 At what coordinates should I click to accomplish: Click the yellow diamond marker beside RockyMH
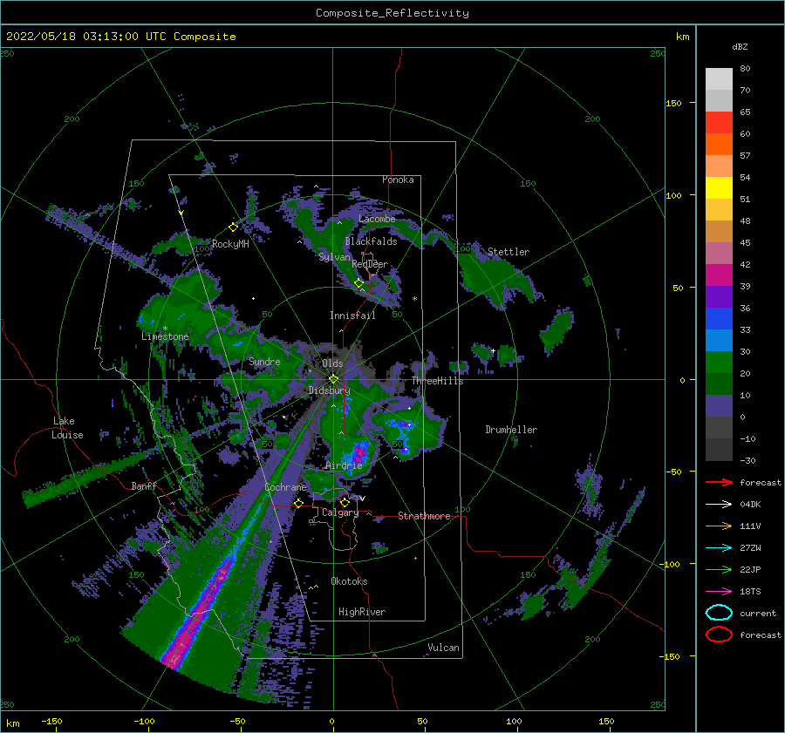coord(233,227)
